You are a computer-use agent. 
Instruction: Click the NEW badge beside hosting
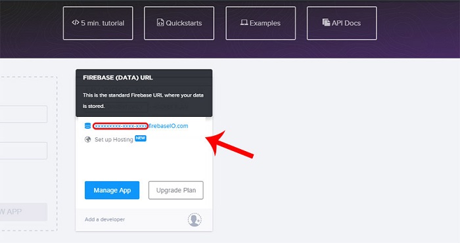[141, 138]
